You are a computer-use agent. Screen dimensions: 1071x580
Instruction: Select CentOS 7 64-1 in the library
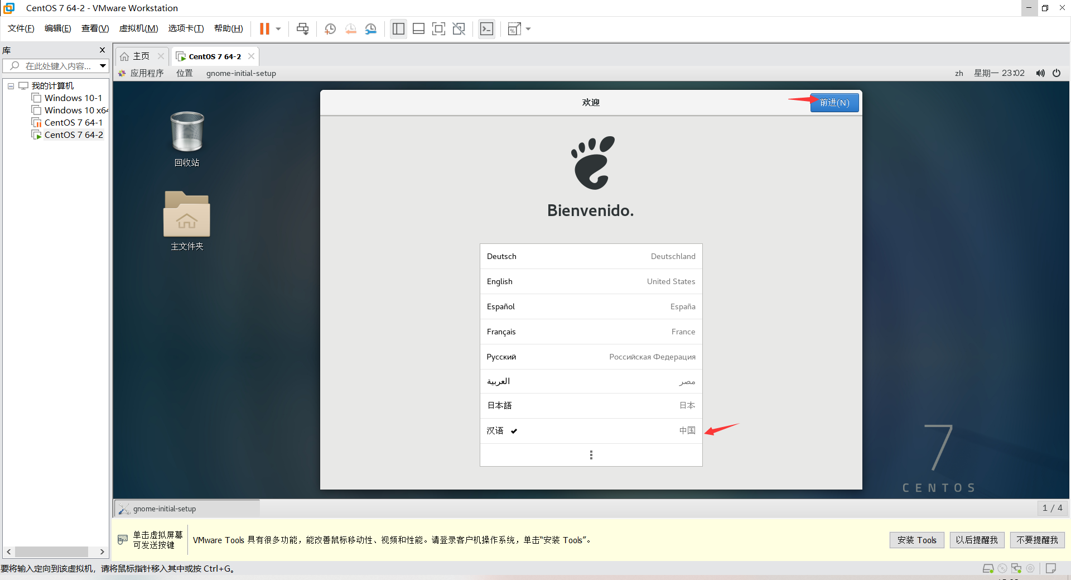[73, 122]
